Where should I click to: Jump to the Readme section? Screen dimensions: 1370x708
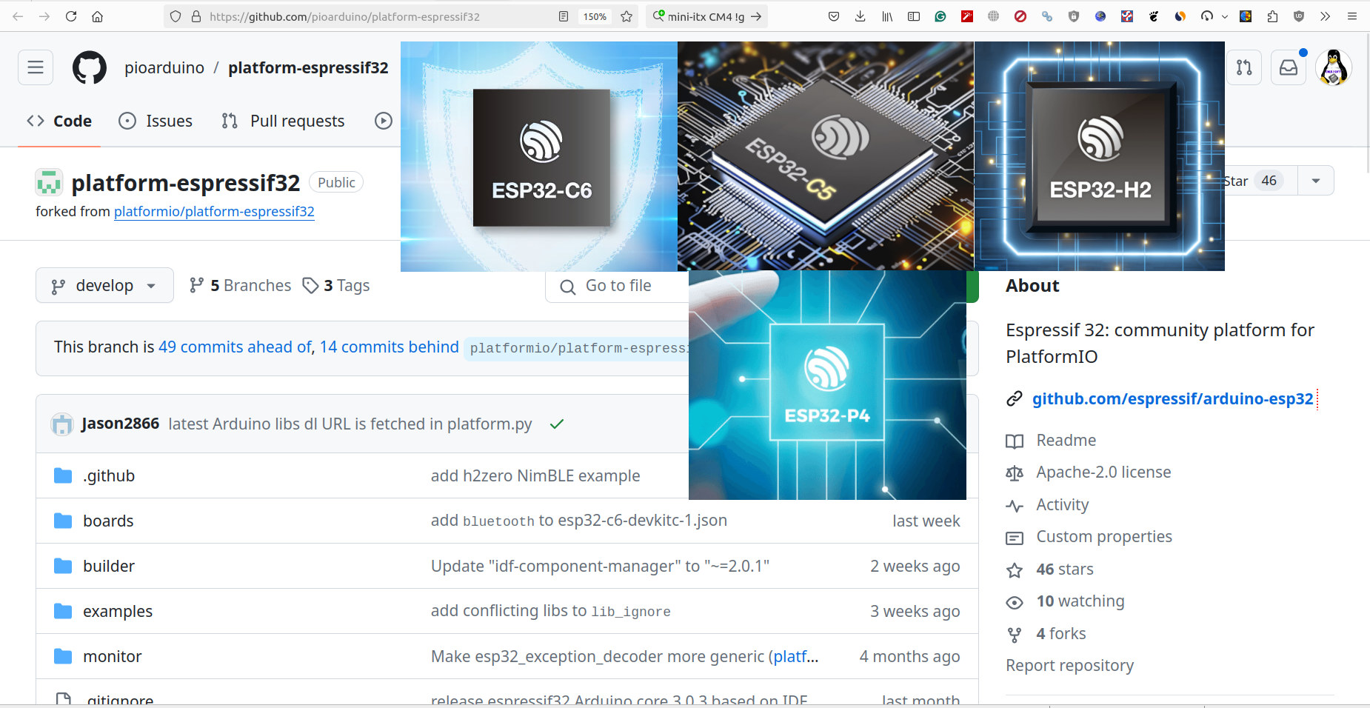point(1066,440)
